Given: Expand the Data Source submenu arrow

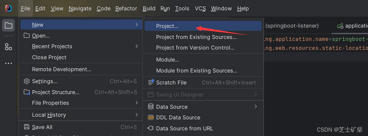Looking at the screenshot, I should [256, 106].
